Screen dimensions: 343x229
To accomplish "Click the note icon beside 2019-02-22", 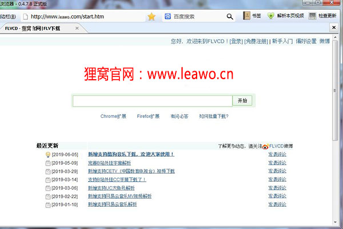I will 47,197.
